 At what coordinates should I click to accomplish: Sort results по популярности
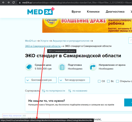click(x=55, y=91)
